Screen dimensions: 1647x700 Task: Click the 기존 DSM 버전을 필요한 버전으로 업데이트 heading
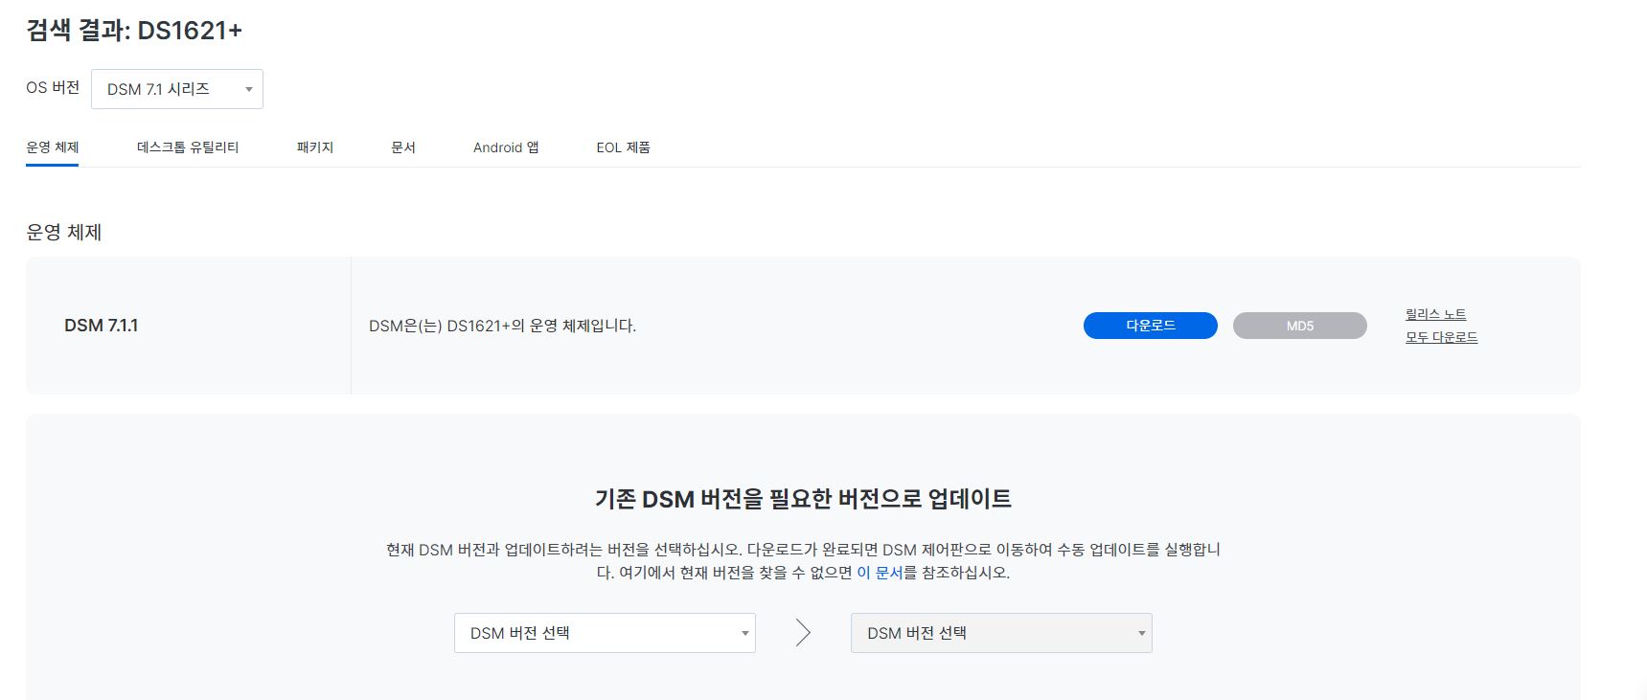coord(803,499)
